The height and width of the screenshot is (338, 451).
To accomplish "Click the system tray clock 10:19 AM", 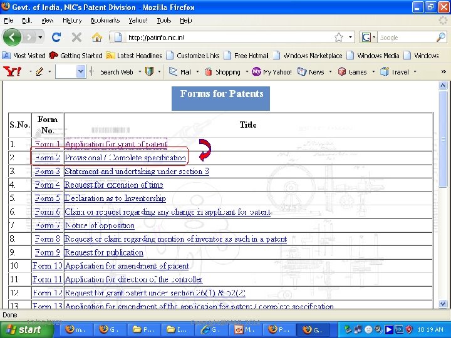I will point(430,329).
